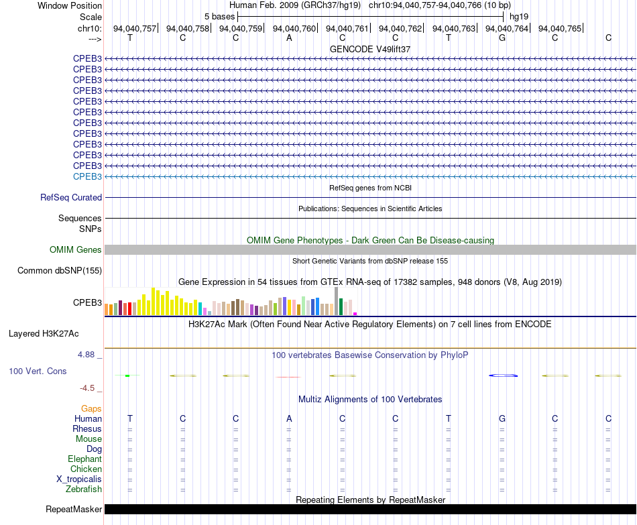Click the OMIM Genes gray bar

[370, 250]
